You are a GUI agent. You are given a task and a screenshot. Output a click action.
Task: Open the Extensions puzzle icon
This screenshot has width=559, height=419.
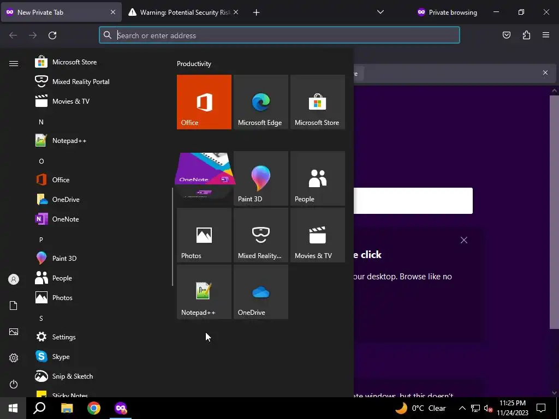pos(526,35)
